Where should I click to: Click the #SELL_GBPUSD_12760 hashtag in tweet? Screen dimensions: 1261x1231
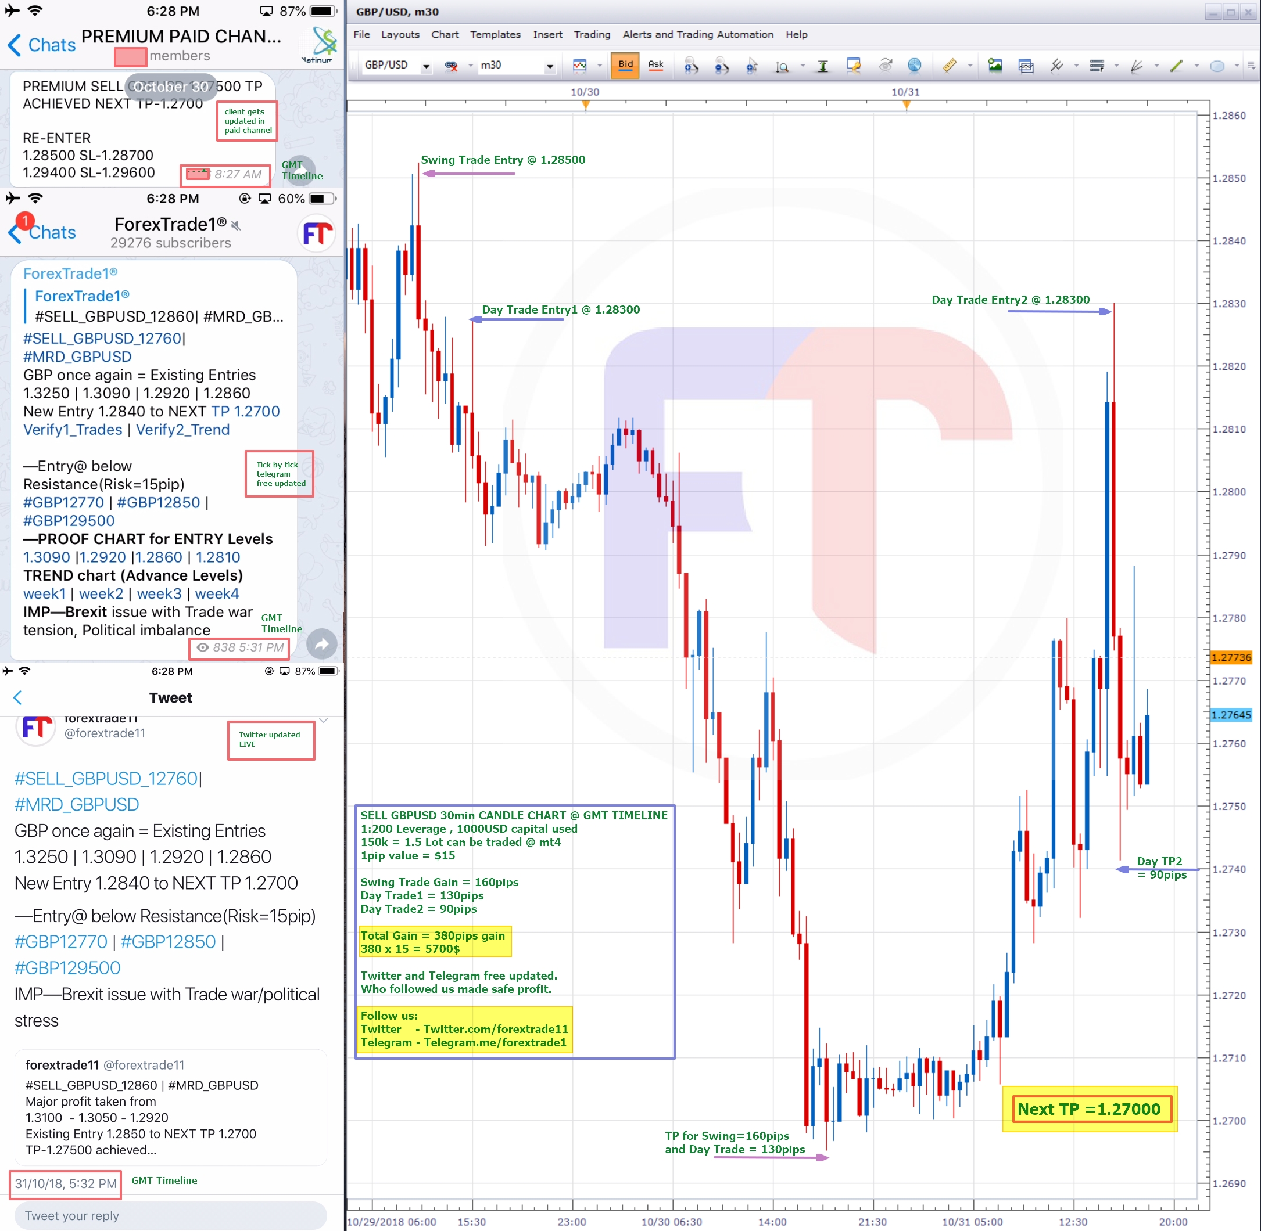(x=106, y=779)
